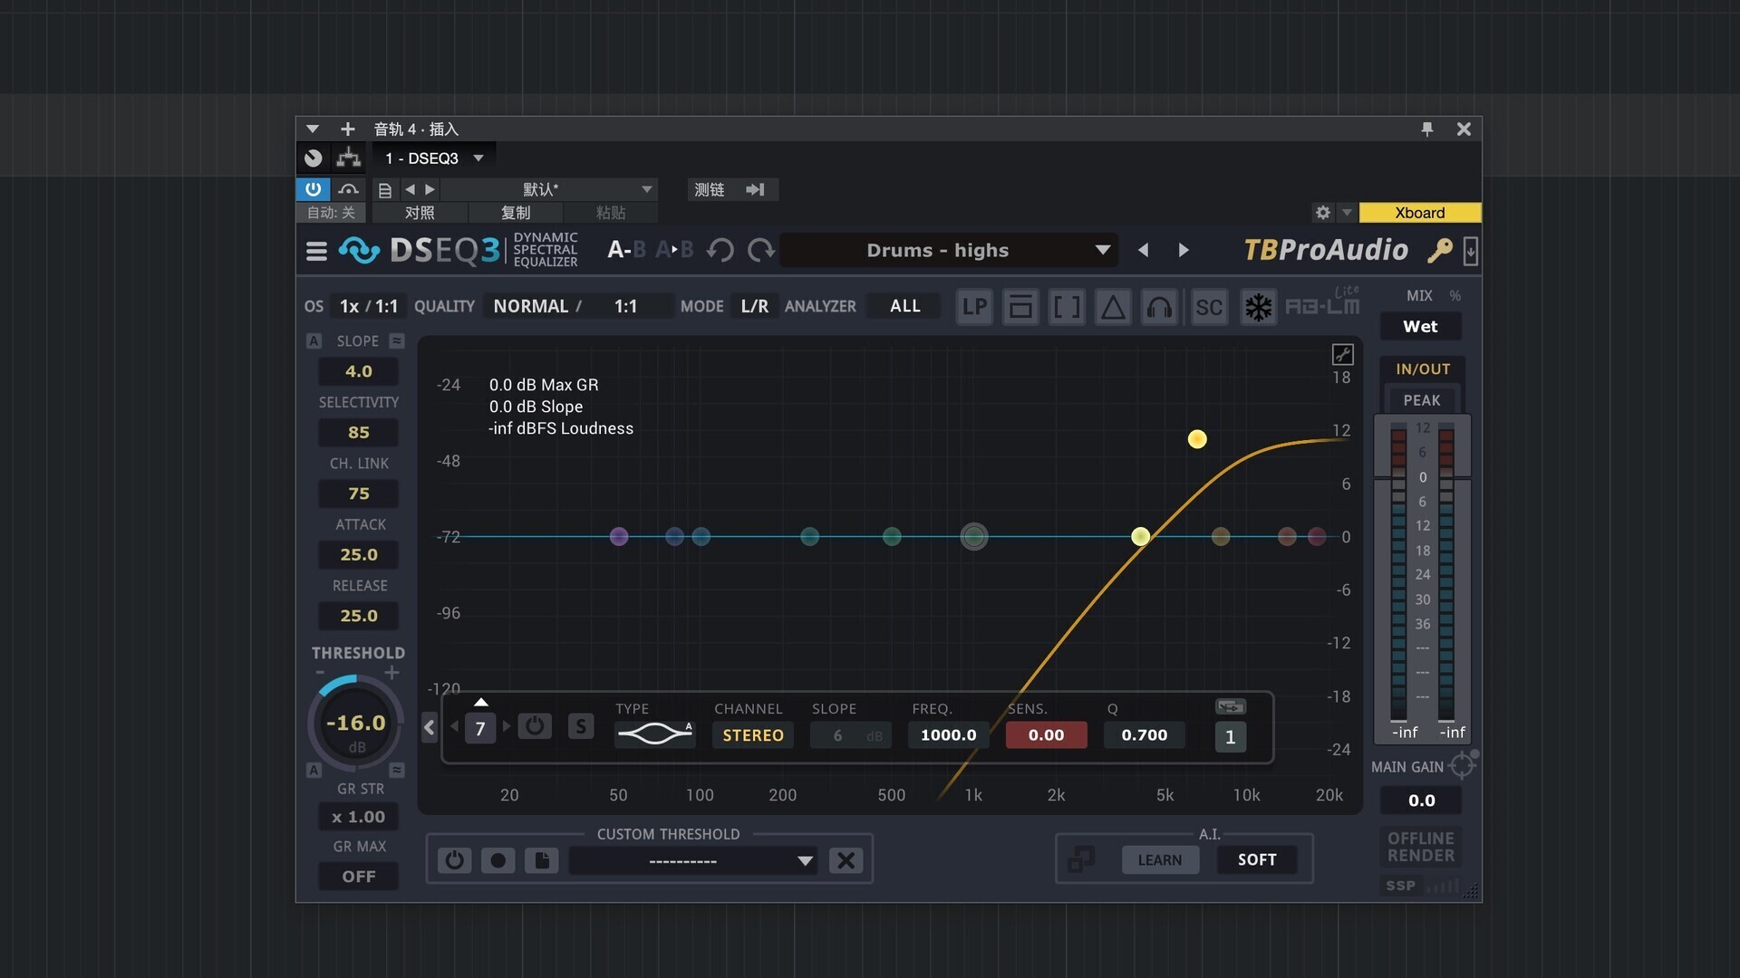Click the A-B compare icon
1740x978 pixels.
coord(626,250)
